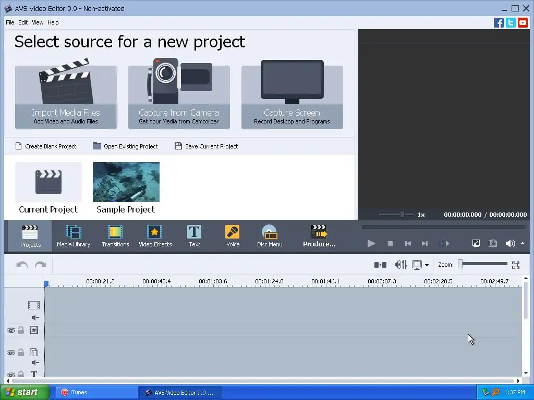Viewport: 534px width, 400px height.
Task: Click timeline ruler at 00:01:03.6
Action: pyautogui.click(x=213, y=281)
